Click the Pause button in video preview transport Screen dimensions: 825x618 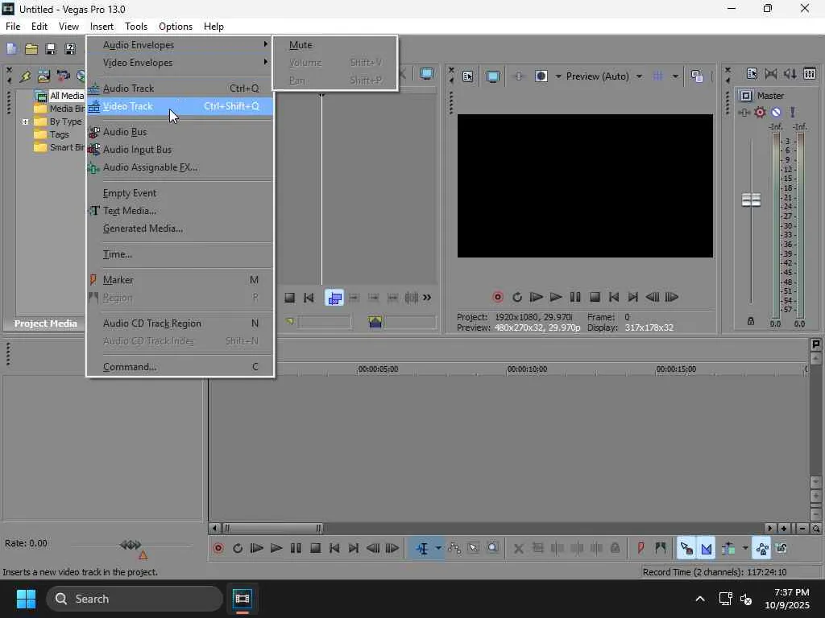tap(575, 297)
